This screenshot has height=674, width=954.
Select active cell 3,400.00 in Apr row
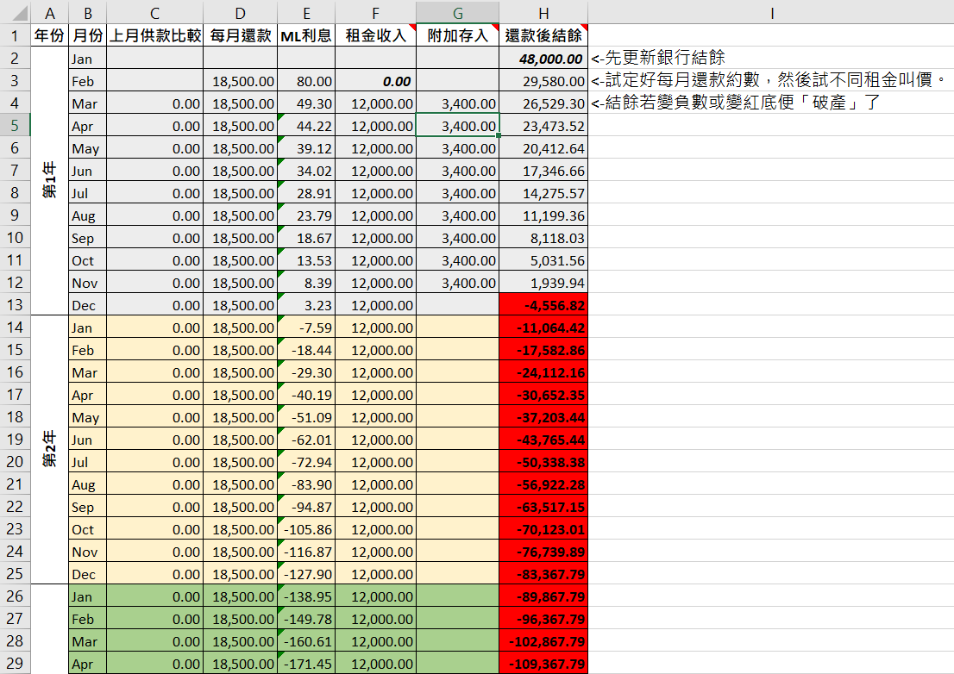(457, 126)
